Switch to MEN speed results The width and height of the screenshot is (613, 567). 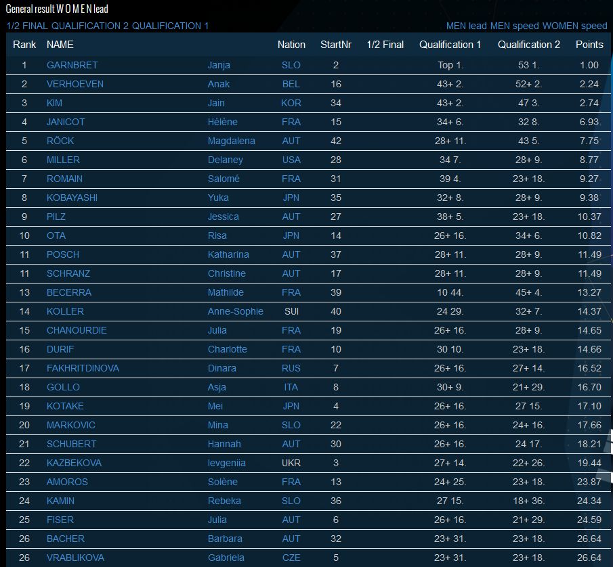click(514, 26)
